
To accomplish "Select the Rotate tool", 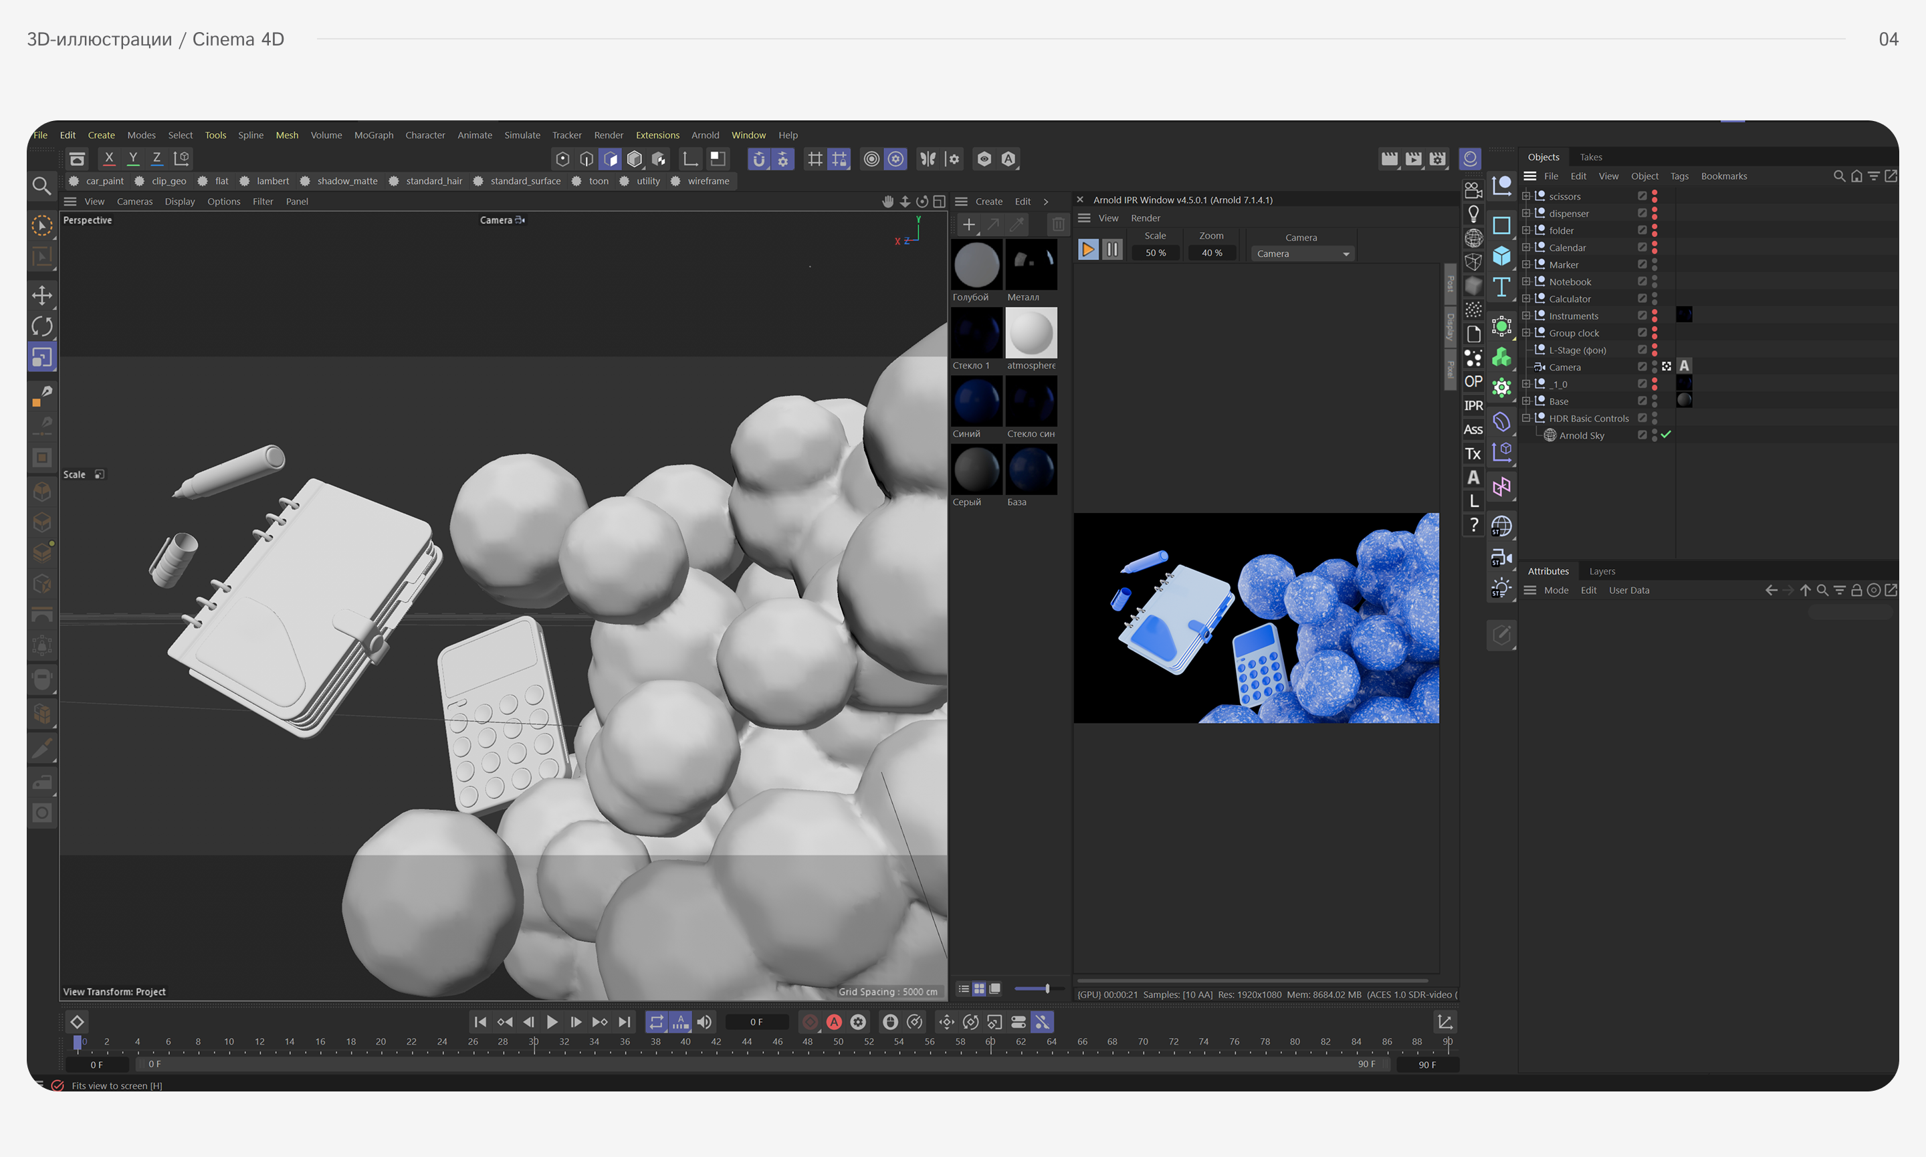I will coord(42,326).
